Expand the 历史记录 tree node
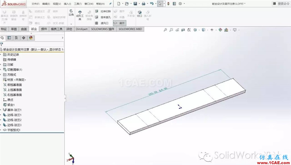 click(1, 54)
